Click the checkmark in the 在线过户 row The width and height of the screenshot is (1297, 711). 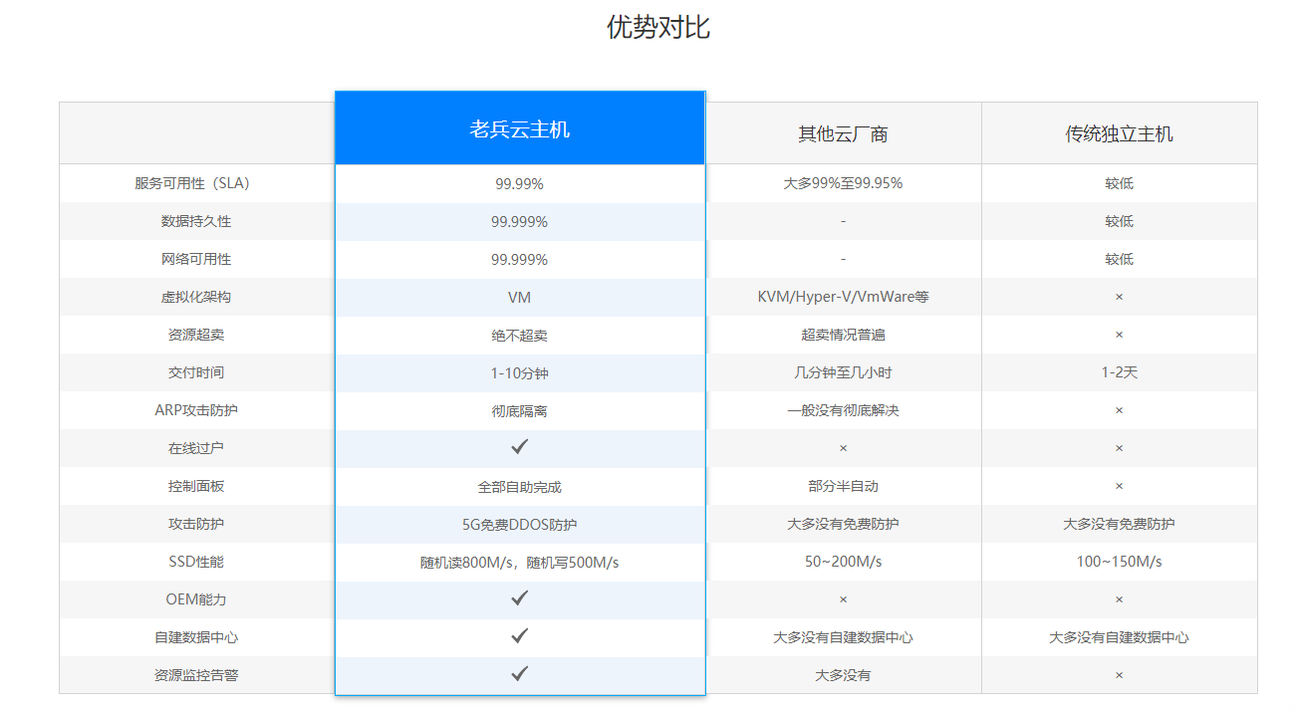tap(519, 447)
